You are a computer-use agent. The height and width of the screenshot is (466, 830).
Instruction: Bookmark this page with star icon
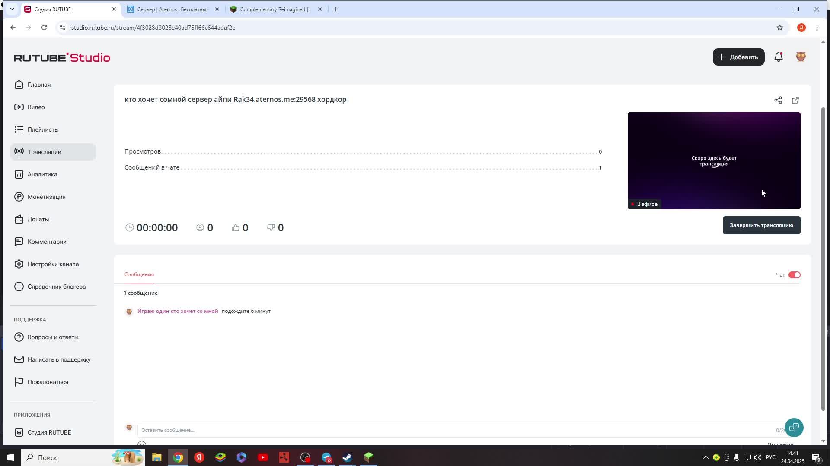pos(779,28)
